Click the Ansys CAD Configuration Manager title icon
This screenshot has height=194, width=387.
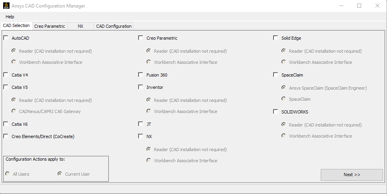pyautogui.click(x=6, y=6)
